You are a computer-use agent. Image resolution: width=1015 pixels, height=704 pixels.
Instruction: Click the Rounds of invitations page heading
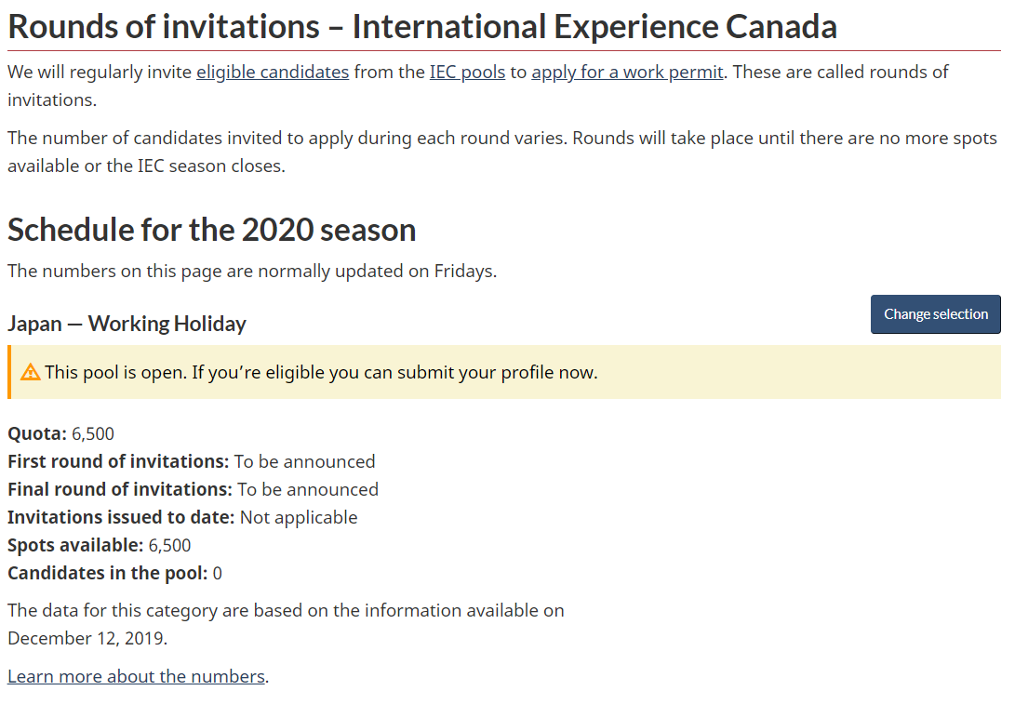[422, 27]
